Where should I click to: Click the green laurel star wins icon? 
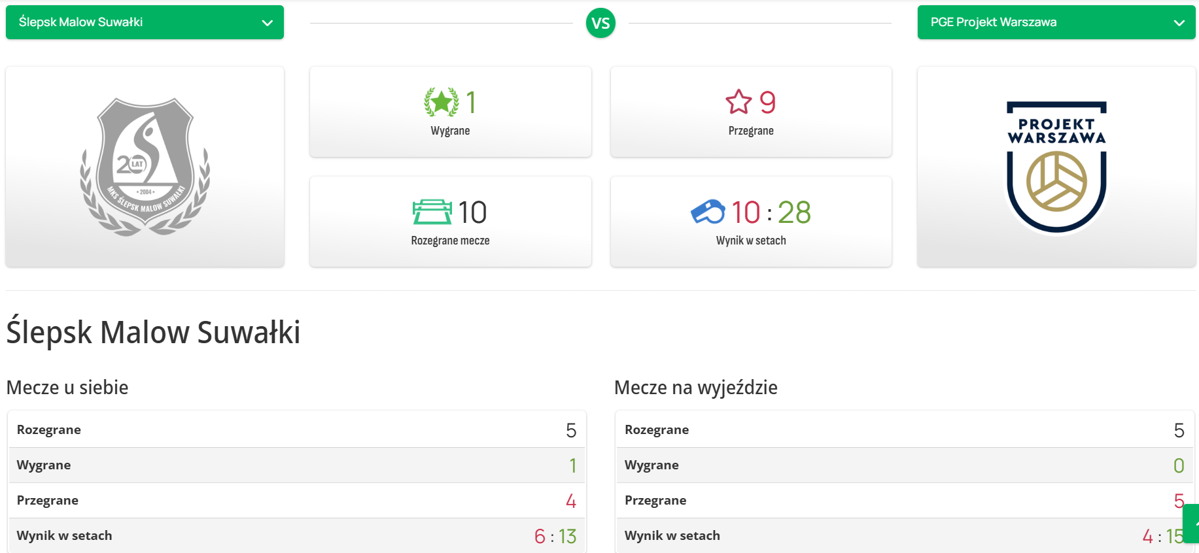pyautogui.click(x=441, y=103)
